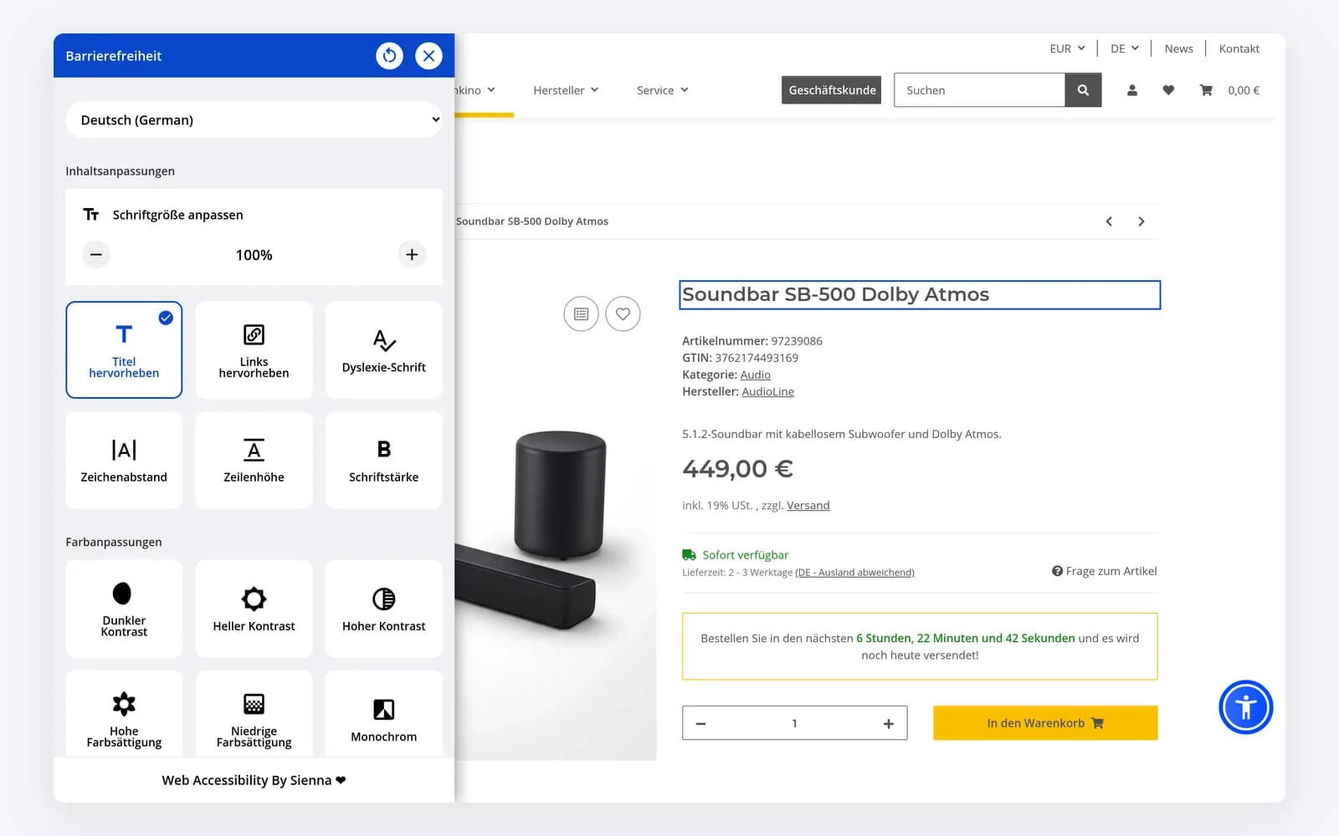Go to Kontakt page
The image size is (1339, 836).
coord(1239,48)
